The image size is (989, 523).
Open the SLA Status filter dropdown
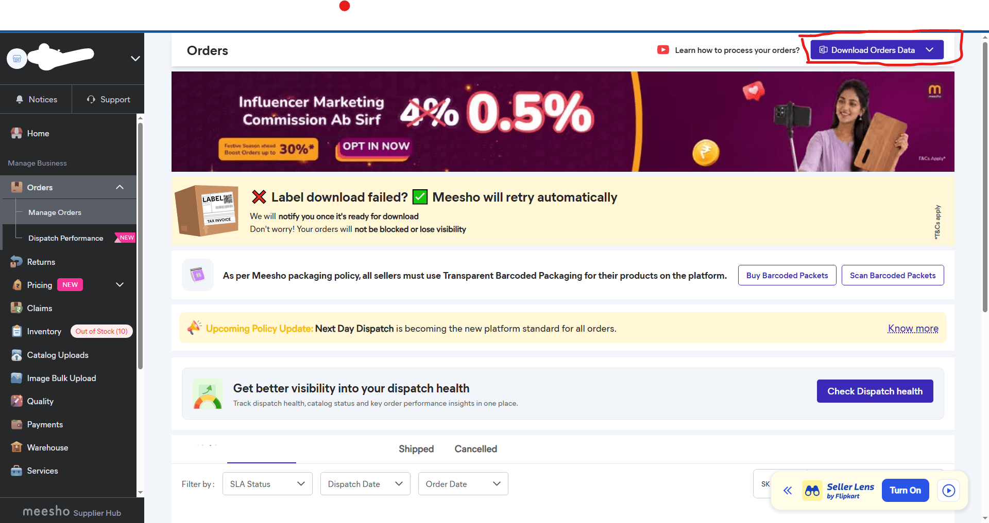click(x=267, y=484)
